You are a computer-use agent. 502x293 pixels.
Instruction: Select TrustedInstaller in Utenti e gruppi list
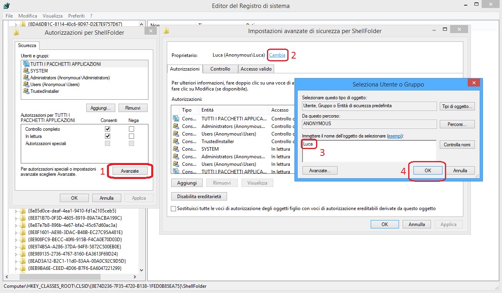click(x=45, y=91)
